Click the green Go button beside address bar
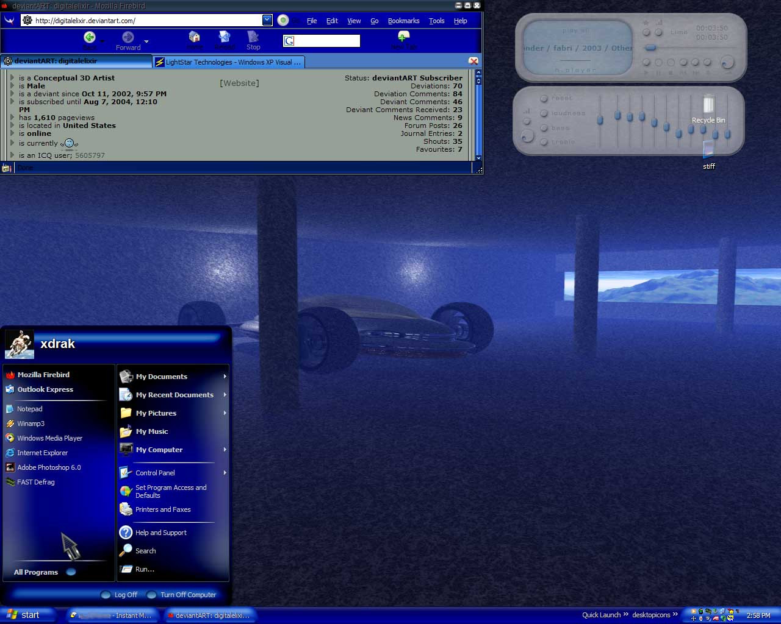 coord(283,20)
